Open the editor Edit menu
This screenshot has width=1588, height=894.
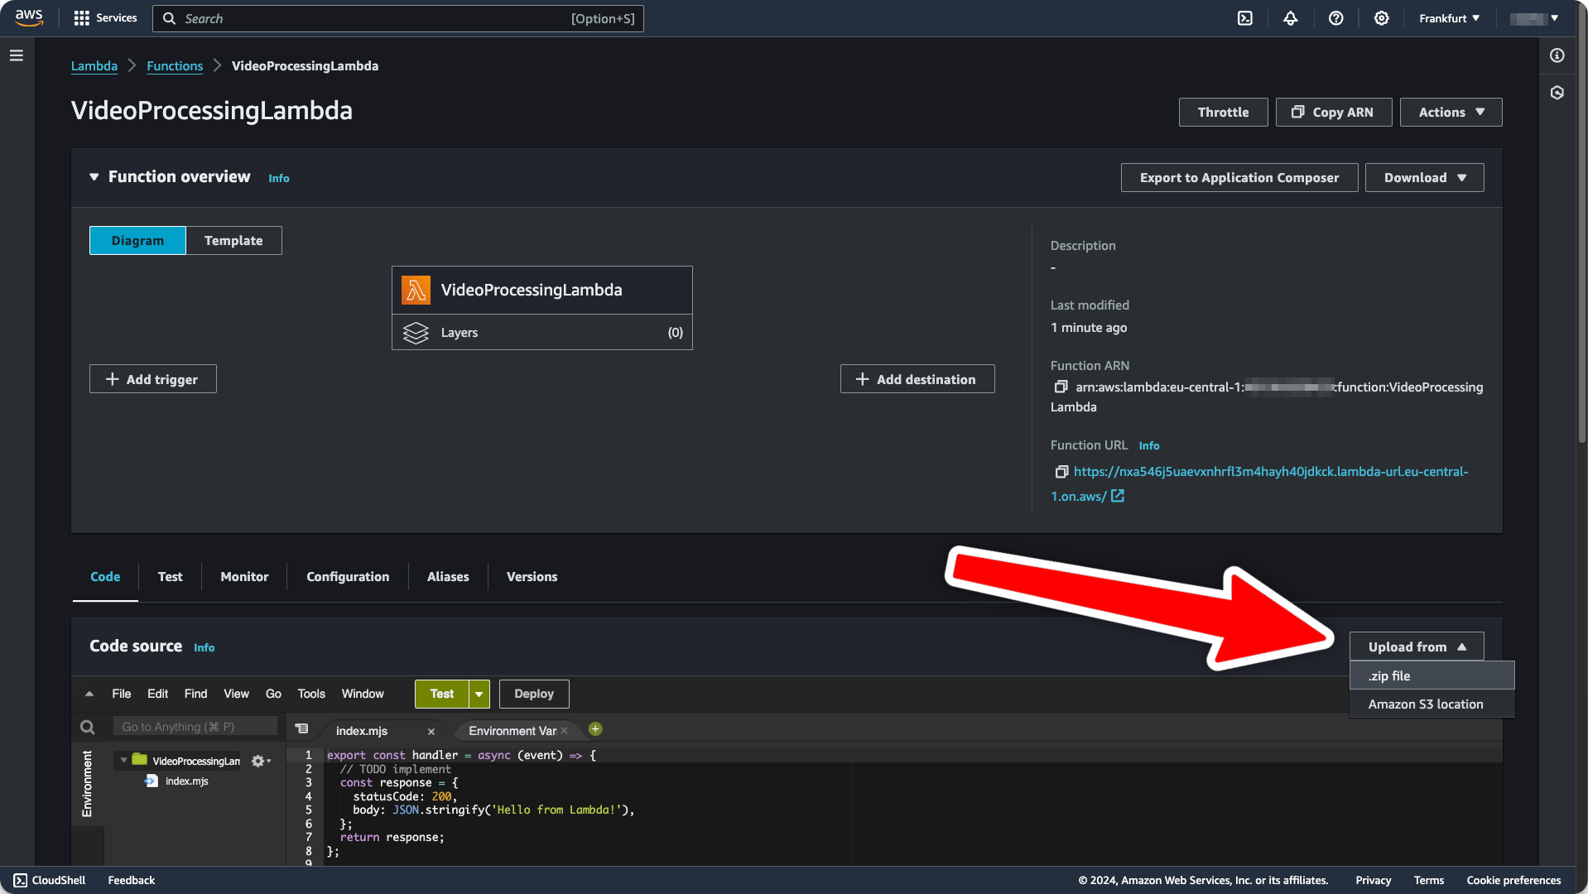click(157, 695)
